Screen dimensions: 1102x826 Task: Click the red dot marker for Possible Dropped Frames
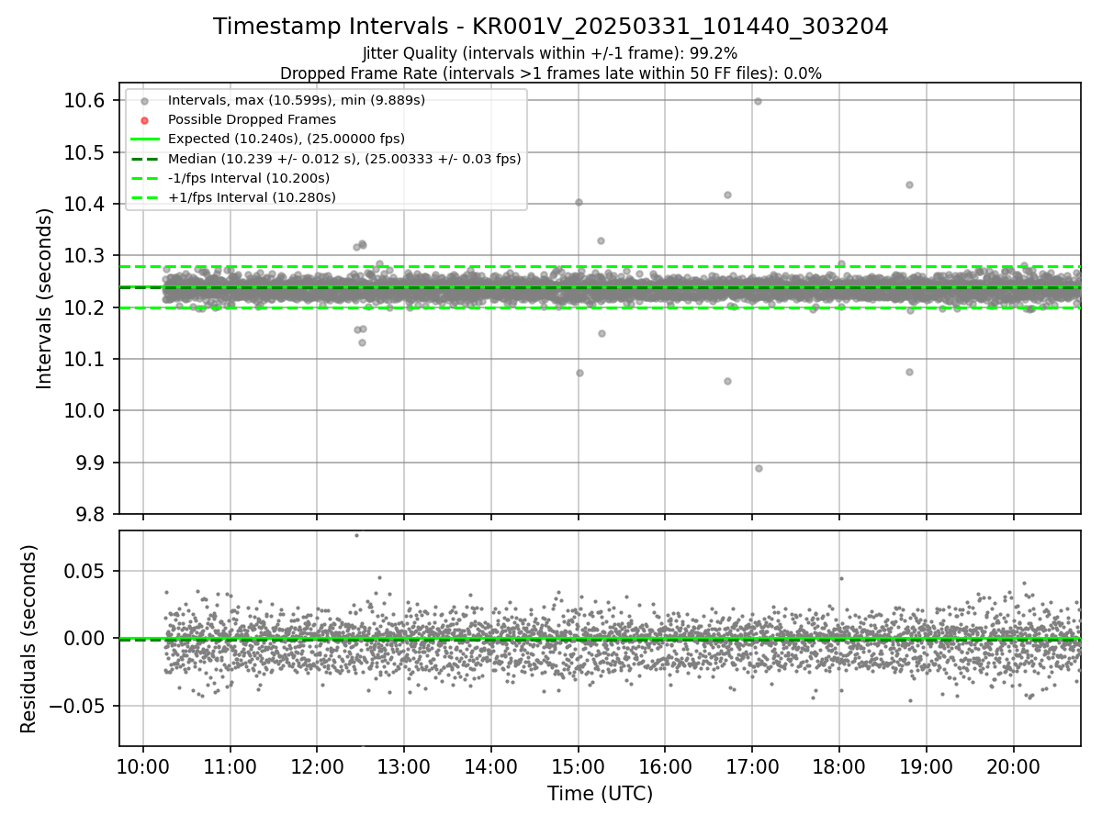click(x=144, y=120)
